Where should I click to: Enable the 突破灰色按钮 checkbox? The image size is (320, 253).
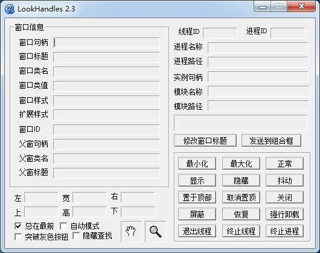pyautogui.click(x=18, y=237)
